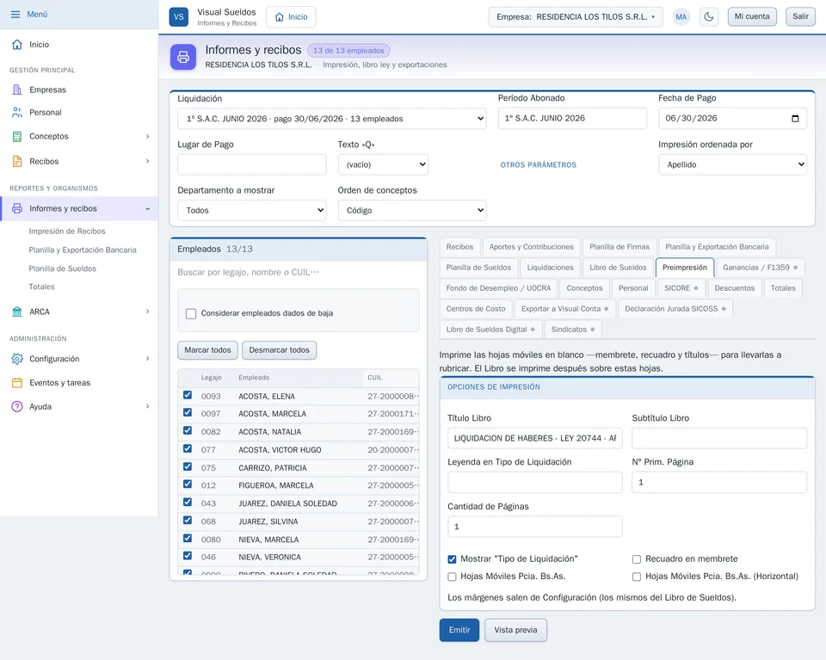826x660 pixels.
Task: Click the VS app logo
Action: tap(179, 17)
